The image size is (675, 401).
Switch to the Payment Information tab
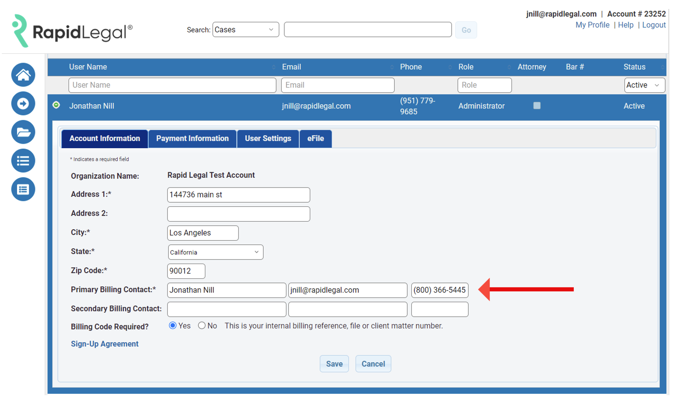(192, 139)
